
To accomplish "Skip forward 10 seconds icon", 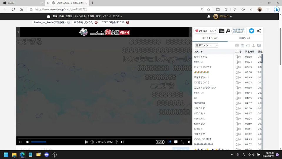I will tap(116, 142).
